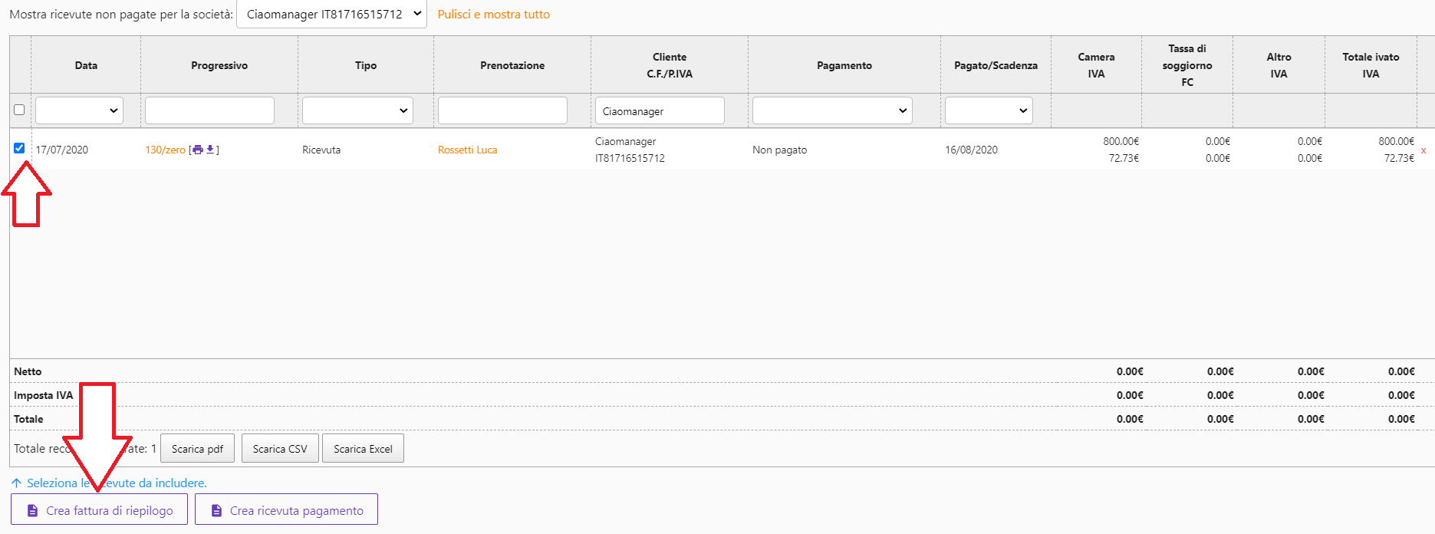Click the print icon next to 130/zero
This screenshot has height=534, width=1435.
click(198, 150)
